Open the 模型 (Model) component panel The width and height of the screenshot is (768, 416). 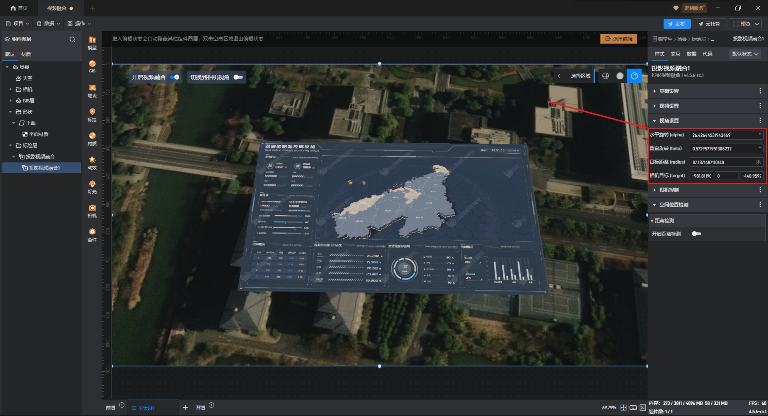click(92, 43)
